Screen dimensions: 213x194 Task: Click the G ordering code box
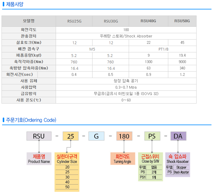96,136
